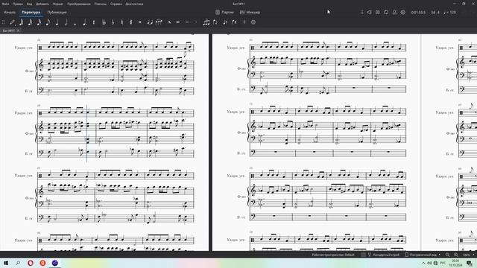Switch to the Публикация tab
This screenshot has width=477, height=268.
coord(57,13)
